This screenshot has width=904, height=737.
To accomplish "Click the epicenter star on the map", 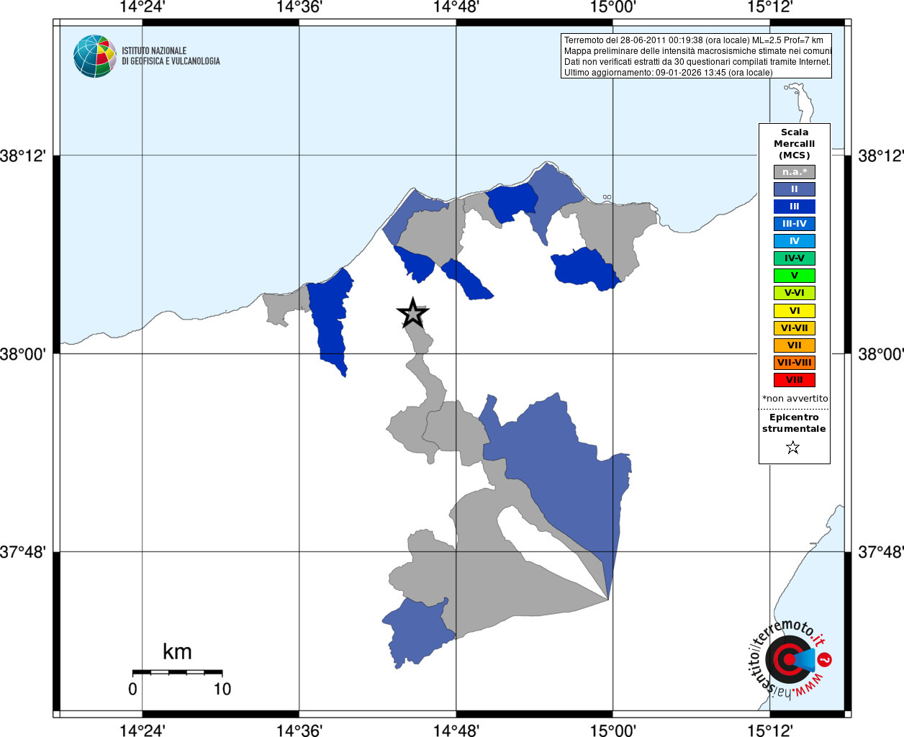I will coord(412,314).
